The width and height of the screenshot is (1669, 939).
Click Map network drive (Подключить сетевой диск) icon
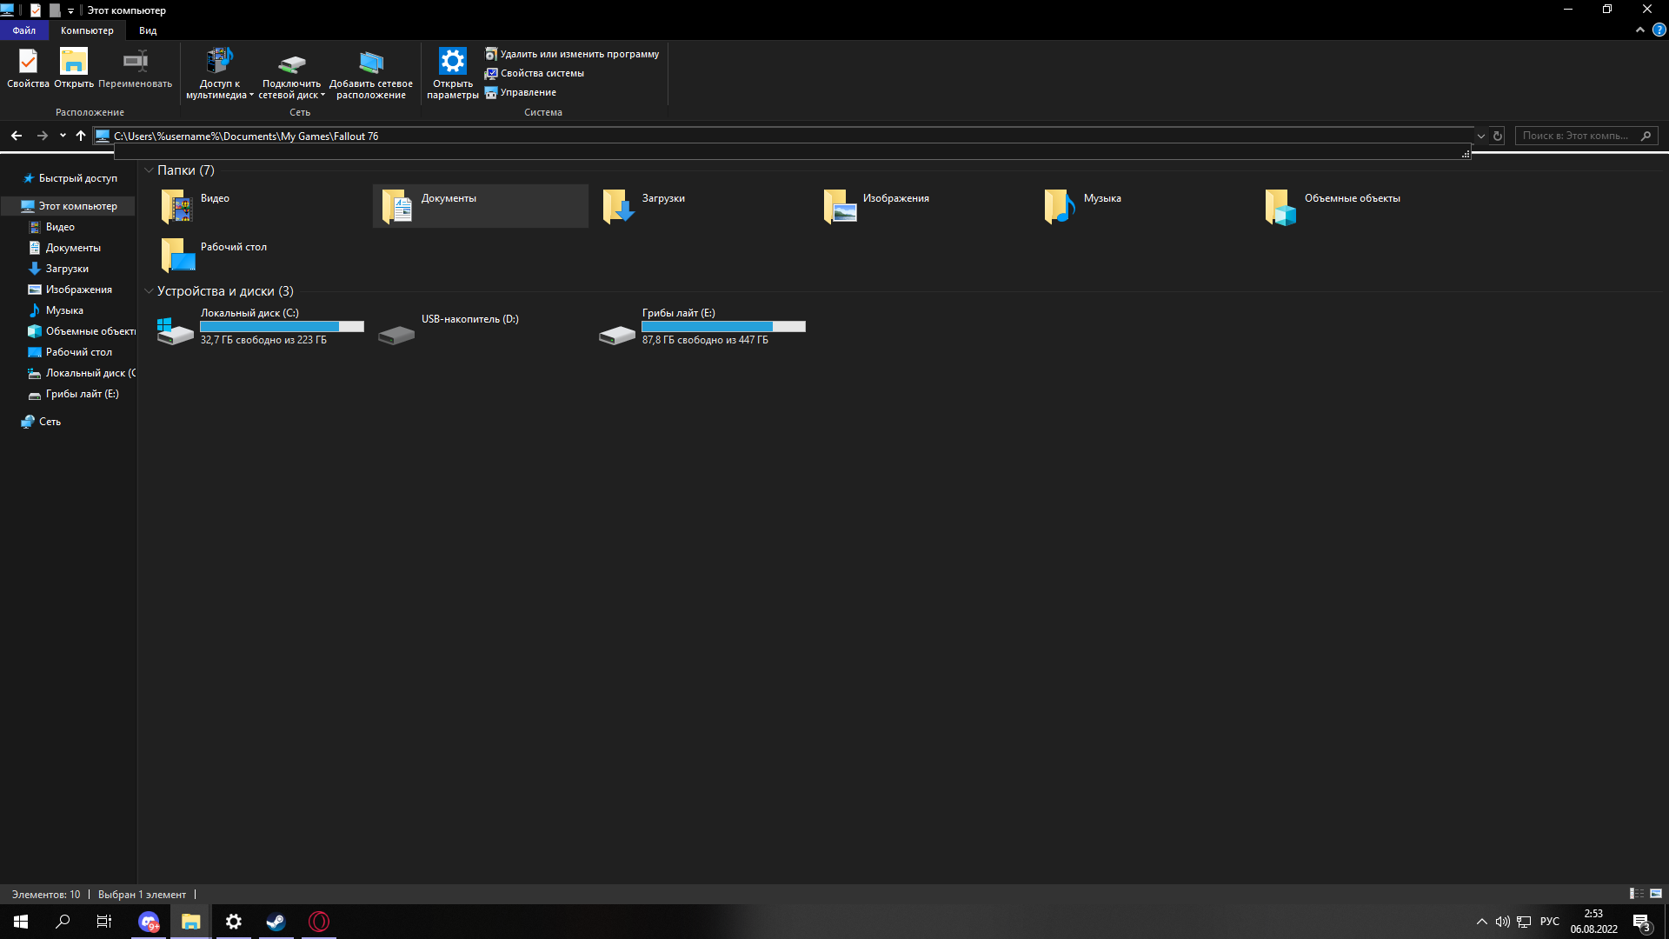pos(291,63)
